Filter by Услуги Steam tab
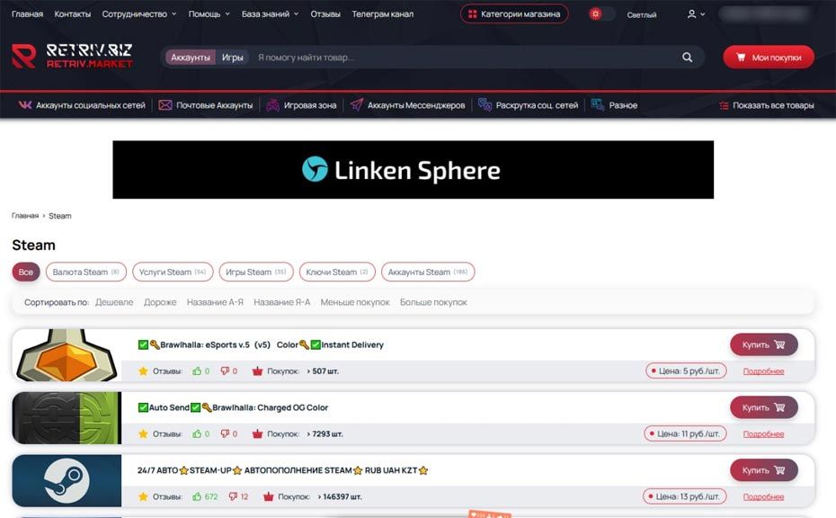The width and height of the screenshot is (836, 518). (x=173, y=272)
